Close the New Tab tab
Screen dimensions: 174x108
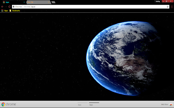49,2
